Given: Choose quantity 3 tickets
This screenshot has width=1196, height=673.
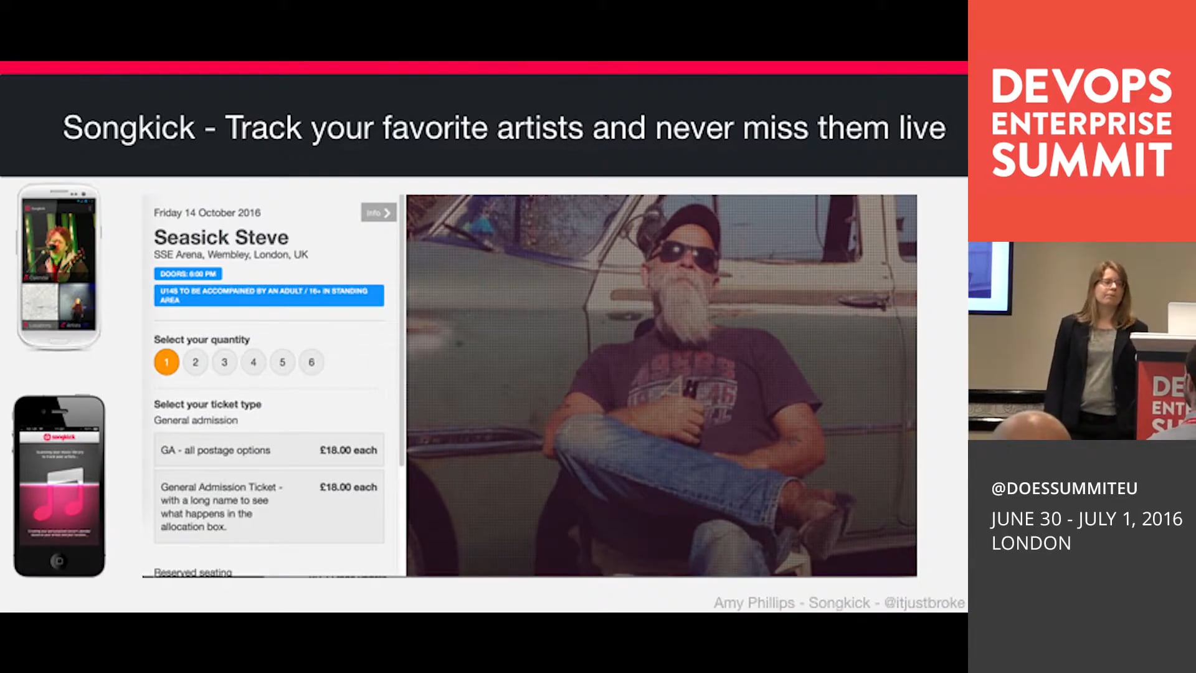Looking at the screenshot, I should tap(224, 362).
